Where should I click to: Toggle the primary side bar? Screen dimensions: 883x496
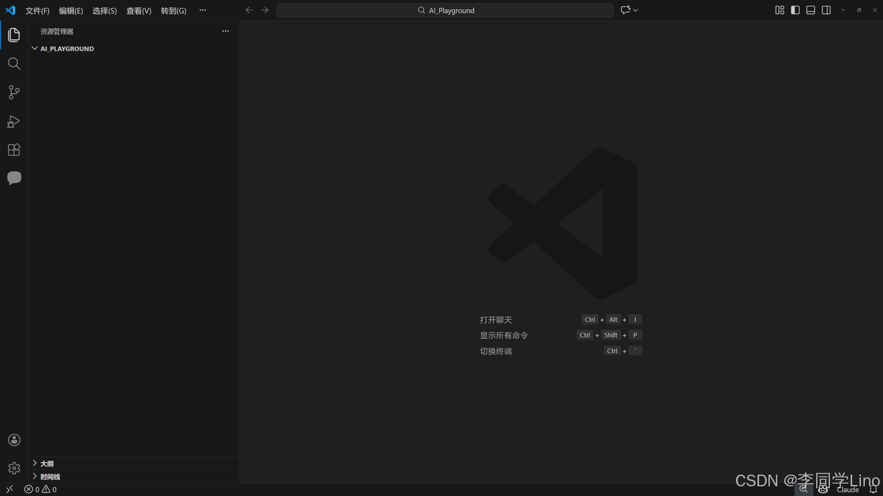[x=795, y=10]
